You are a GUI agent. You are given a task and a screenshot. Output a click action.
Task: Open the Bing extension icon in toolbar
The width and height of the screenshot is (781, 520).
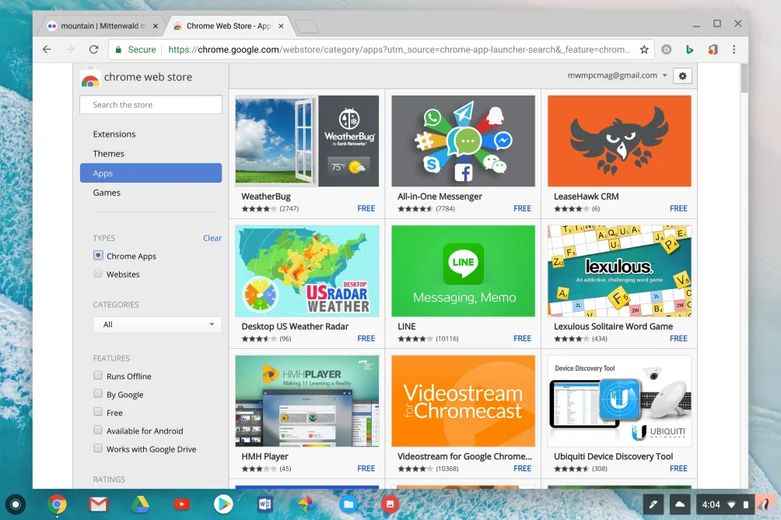(690, 49)
